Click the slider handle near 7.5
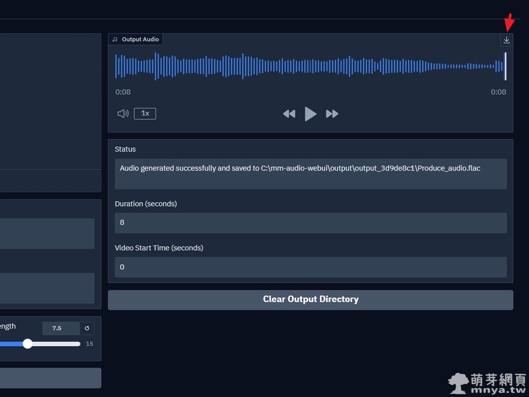529x397 pixels. pyautogui.click(x=28, y=344)
